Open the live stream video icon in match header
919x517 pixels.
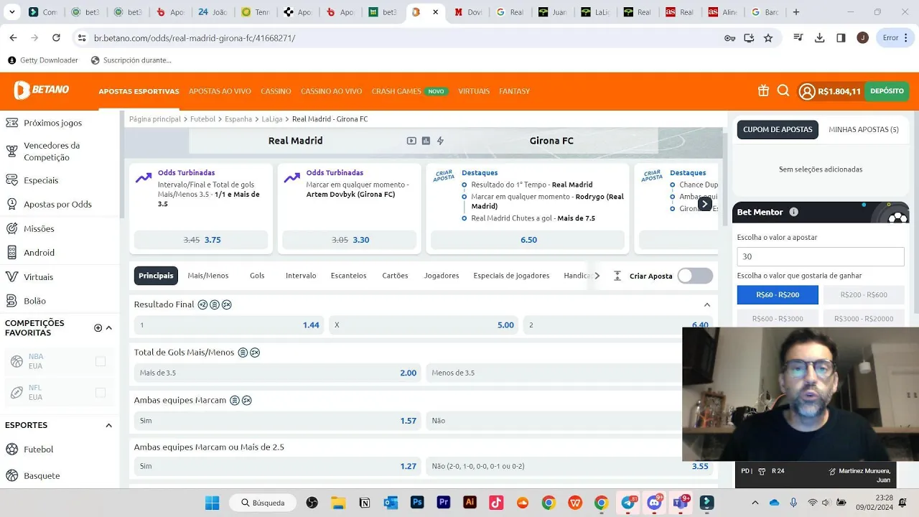[x=411, y=141]
